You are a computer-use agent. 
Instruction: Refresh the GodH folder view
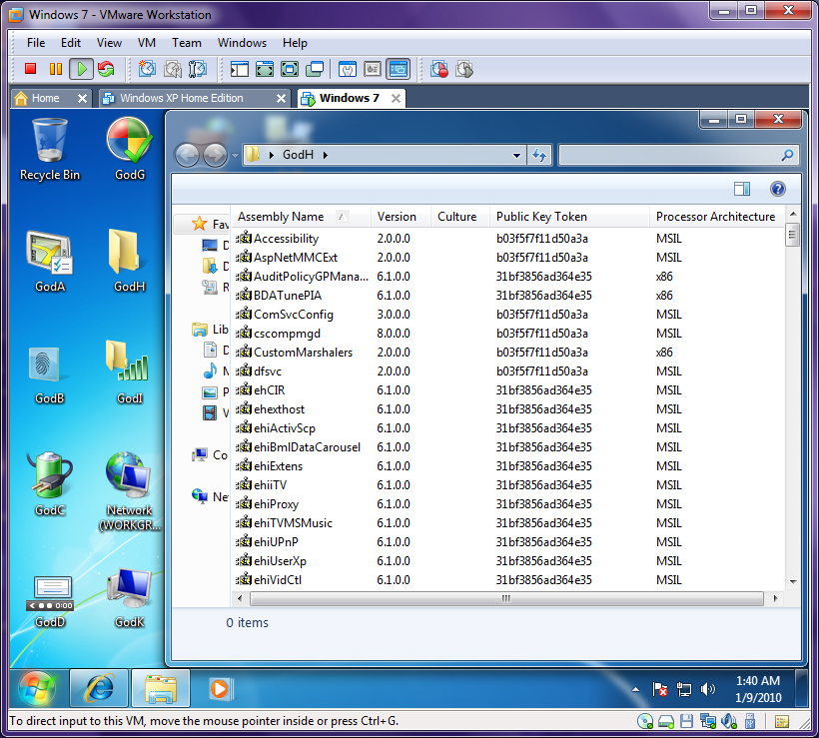[x=539, y=155]
